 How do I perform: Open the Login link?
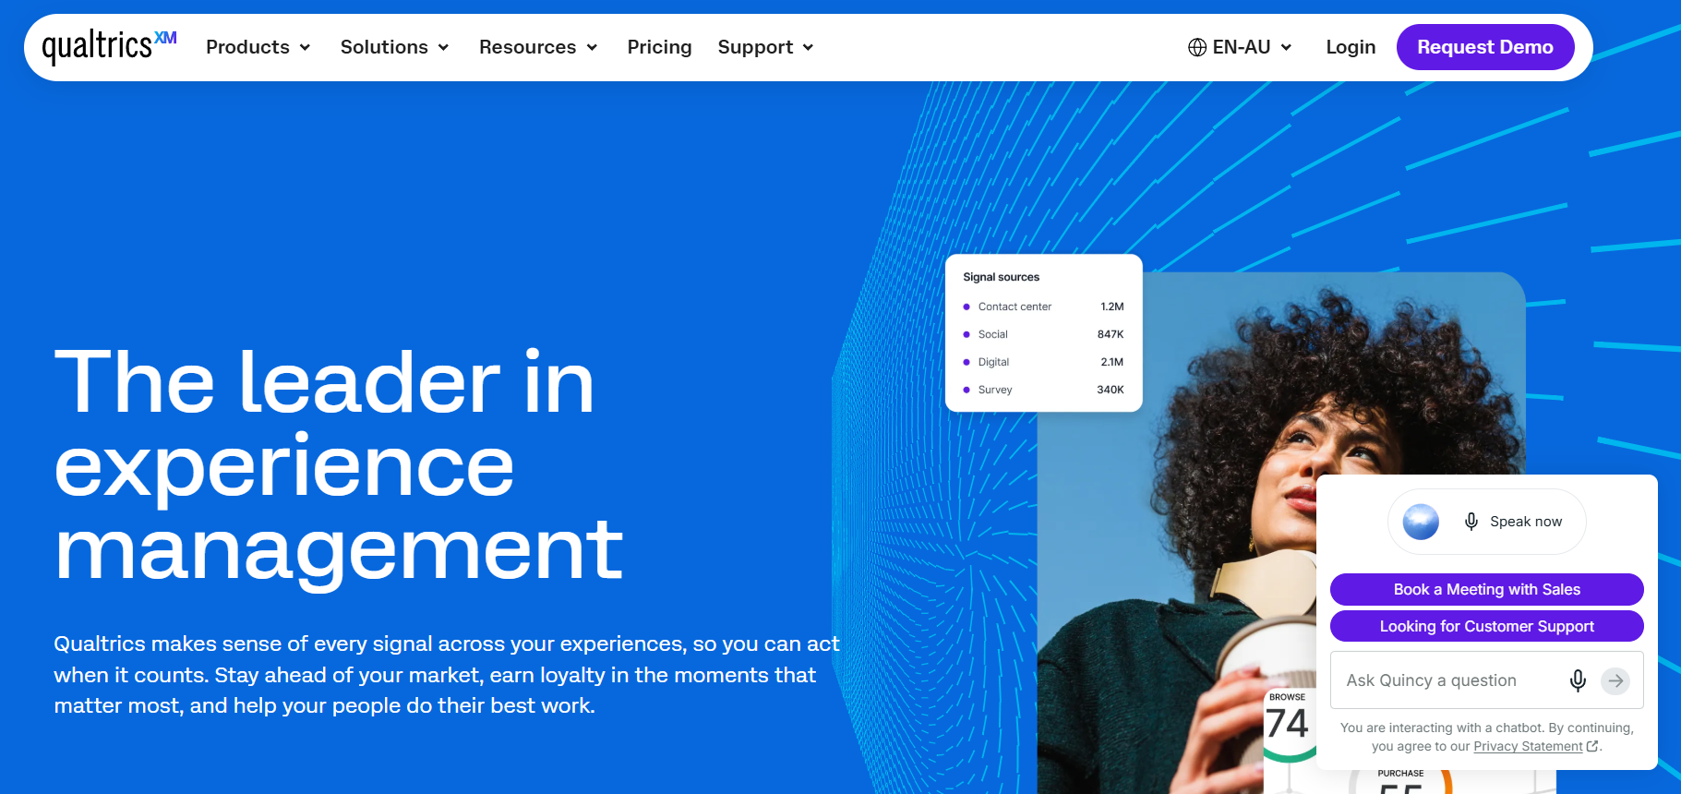pyautogui.click(x=1351, y=47)
